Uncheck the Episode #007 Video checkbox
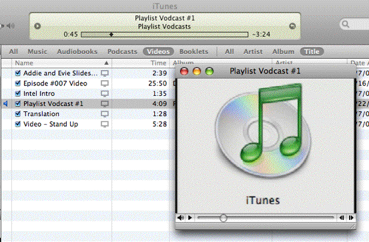Viewport: 369px width, 242px height. pos(17,83)
